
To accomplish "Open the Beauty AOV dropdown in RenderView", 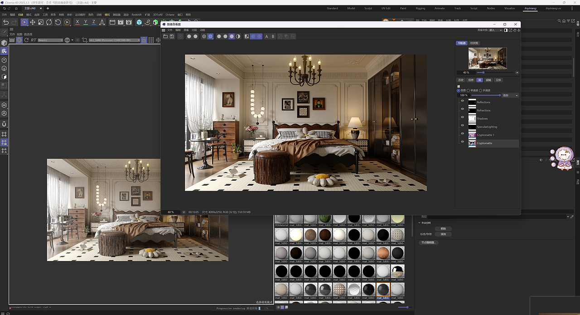I will pos(50,40).
